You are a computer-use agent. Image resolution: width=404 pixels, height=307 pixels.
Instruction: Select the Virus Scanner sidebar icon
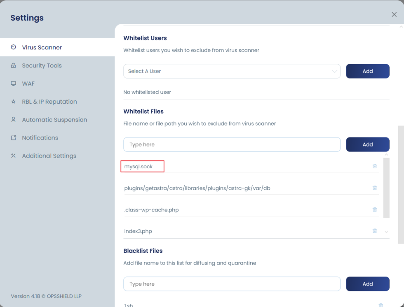point(14,47)
